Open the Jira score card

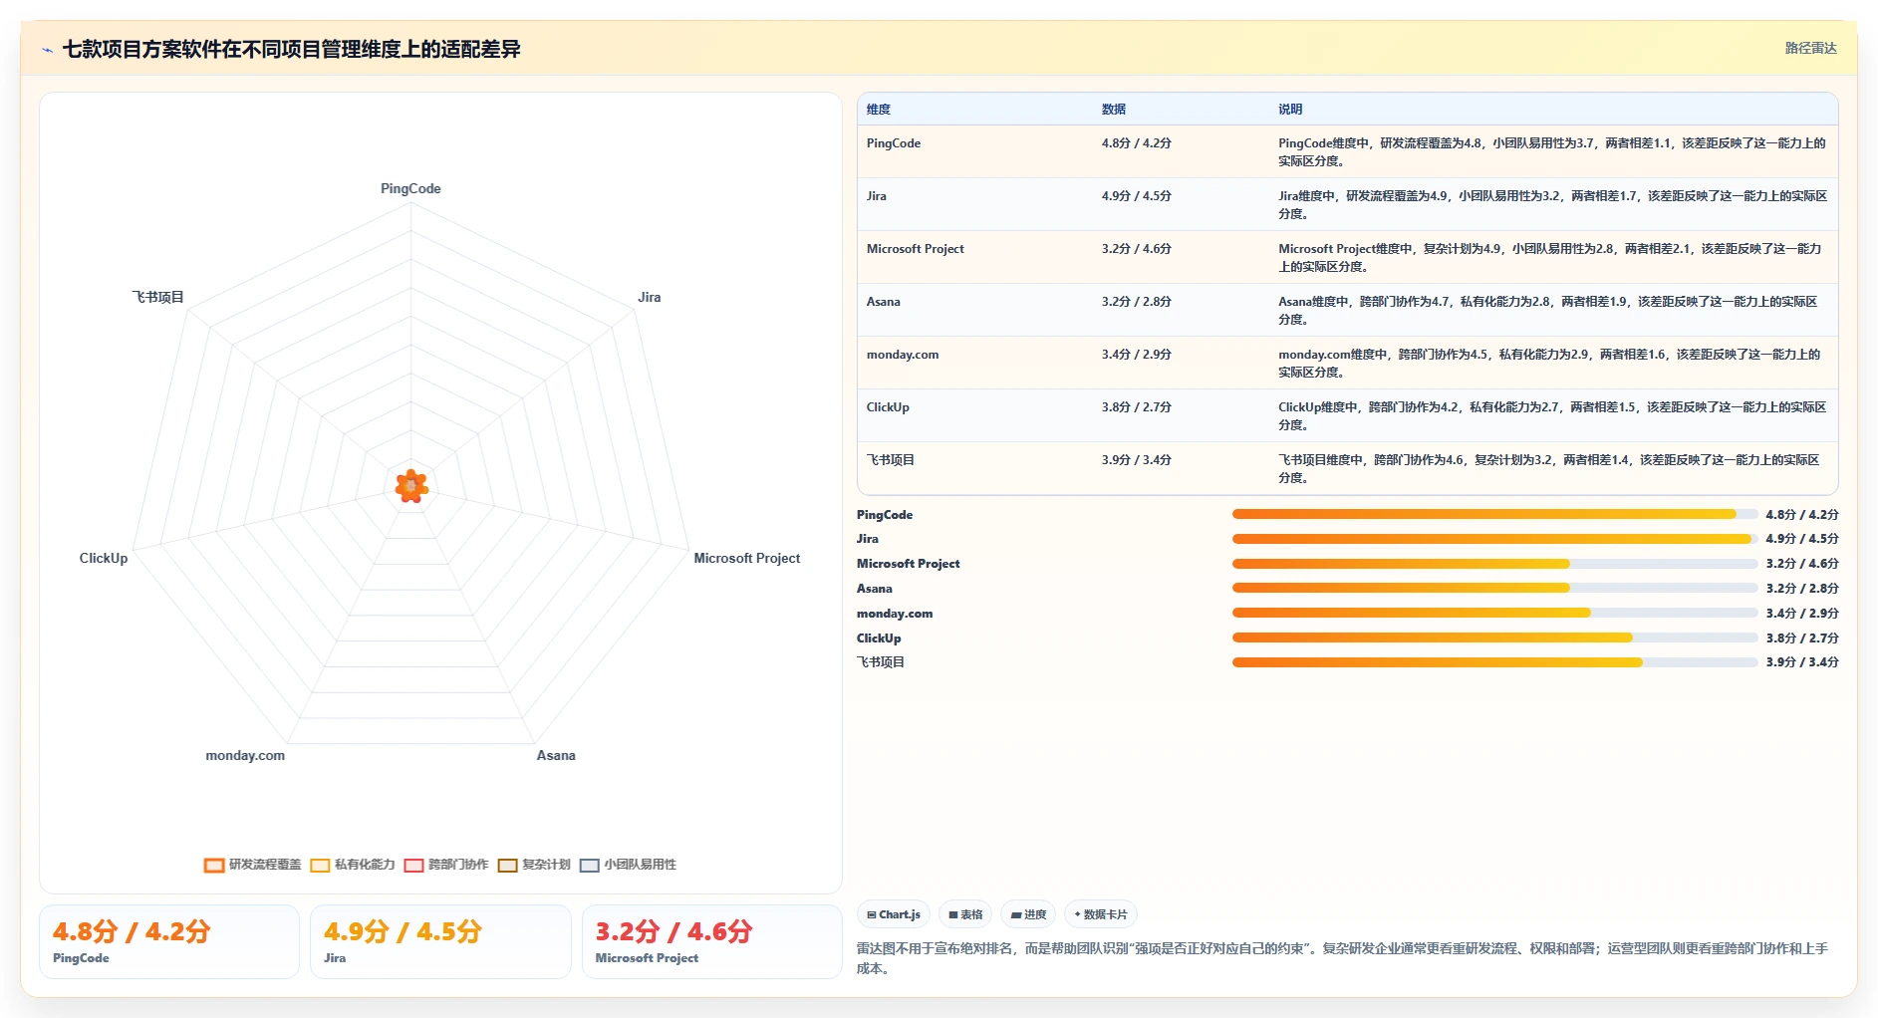(440, 941)
